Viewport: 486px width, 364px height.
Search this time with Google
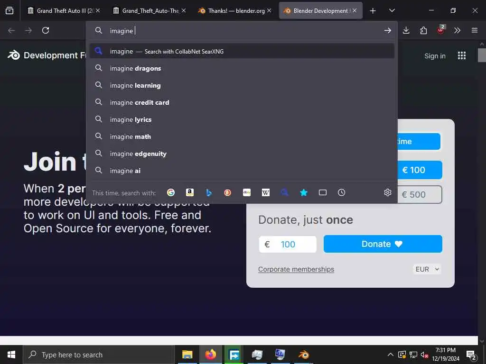tap(171, 192)
